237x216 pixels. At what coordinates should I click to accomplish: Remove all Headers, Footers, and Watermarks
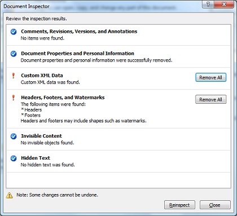pyautogui.click(x=210, y=99)
